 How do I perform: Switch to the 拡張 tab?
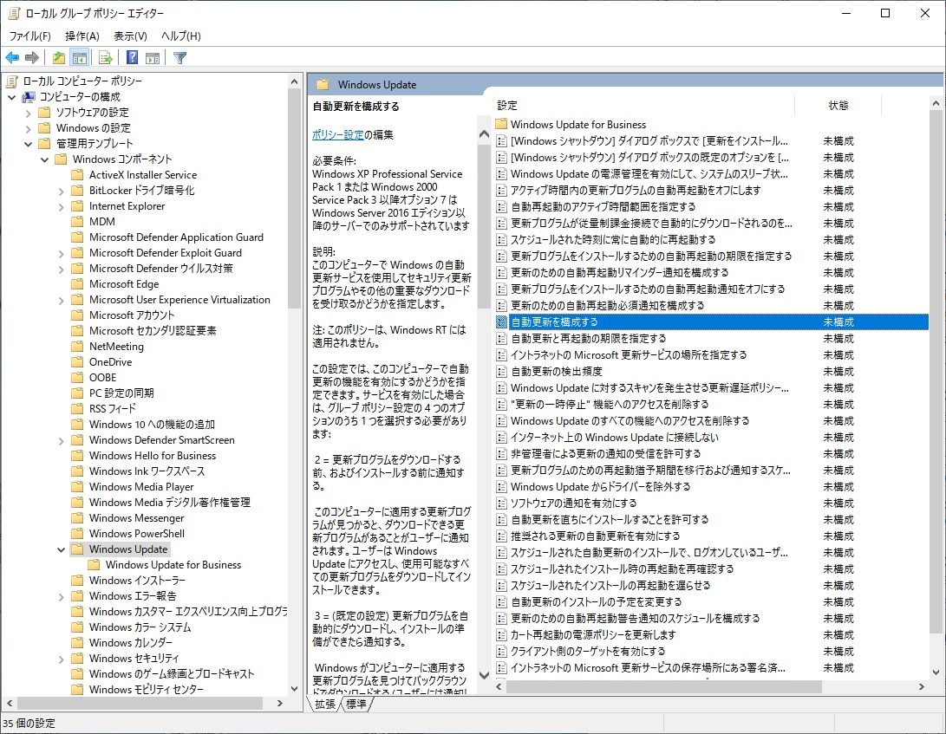point(324,704)
